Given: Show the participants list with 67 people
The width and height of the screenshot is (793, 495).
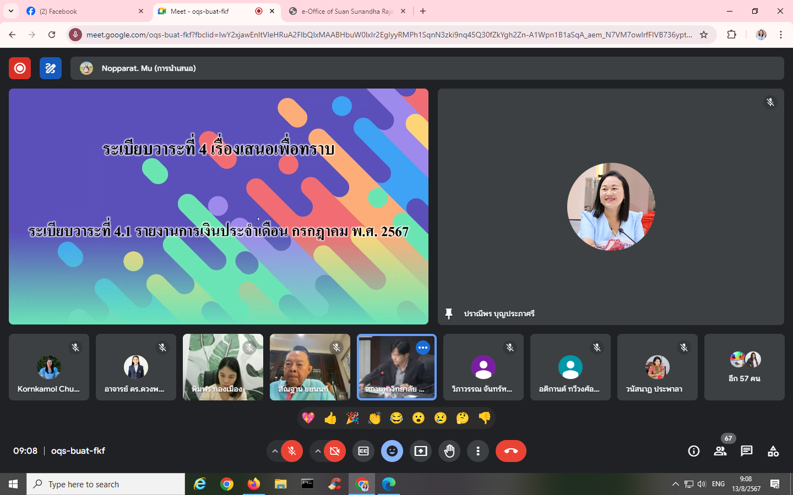Looking at the screenshot, I should (720, 451).
